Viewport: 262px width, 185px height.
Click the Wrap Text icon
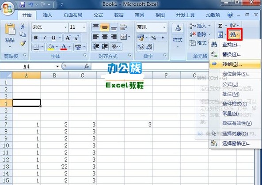[x=123, y=27]
